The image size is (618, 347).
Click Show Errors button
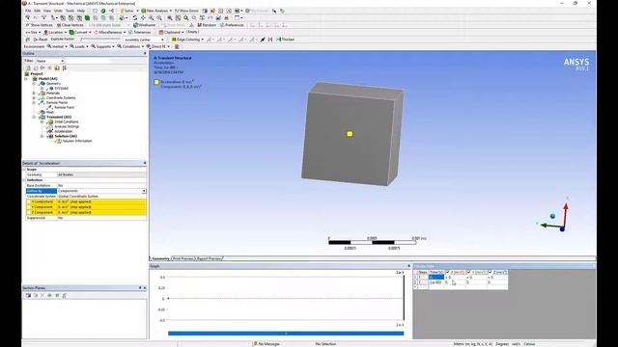186,11
